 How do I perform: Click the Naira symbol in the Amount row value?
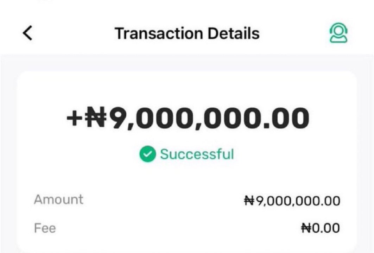coord(250,201)
